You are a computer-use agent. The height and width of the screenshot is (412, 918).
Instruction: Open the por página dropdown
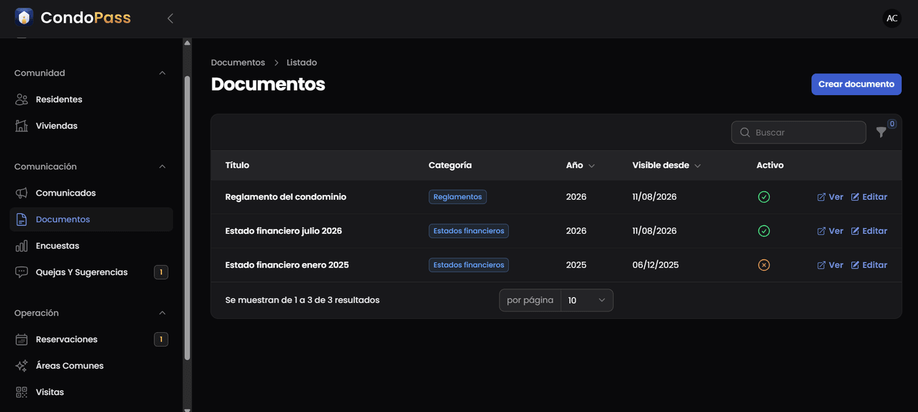click(587, 300)
